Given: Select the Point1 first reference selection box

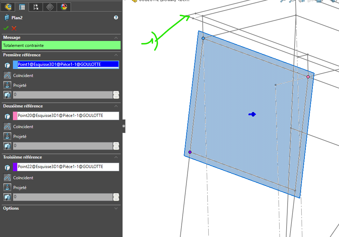Looking at the screenshot, I should (x=68, y=64).
